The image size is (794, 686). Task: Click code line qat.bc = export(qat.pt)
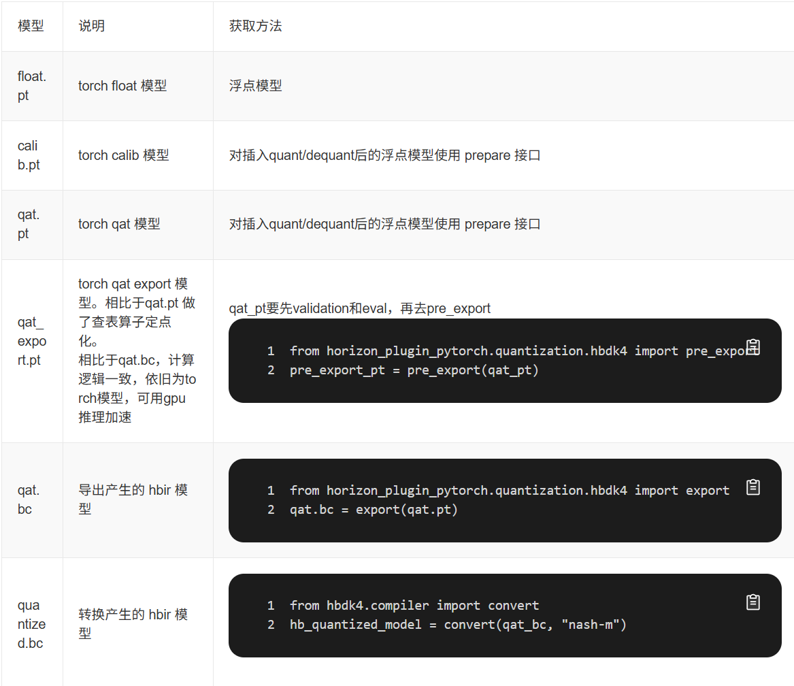[374, 509]
